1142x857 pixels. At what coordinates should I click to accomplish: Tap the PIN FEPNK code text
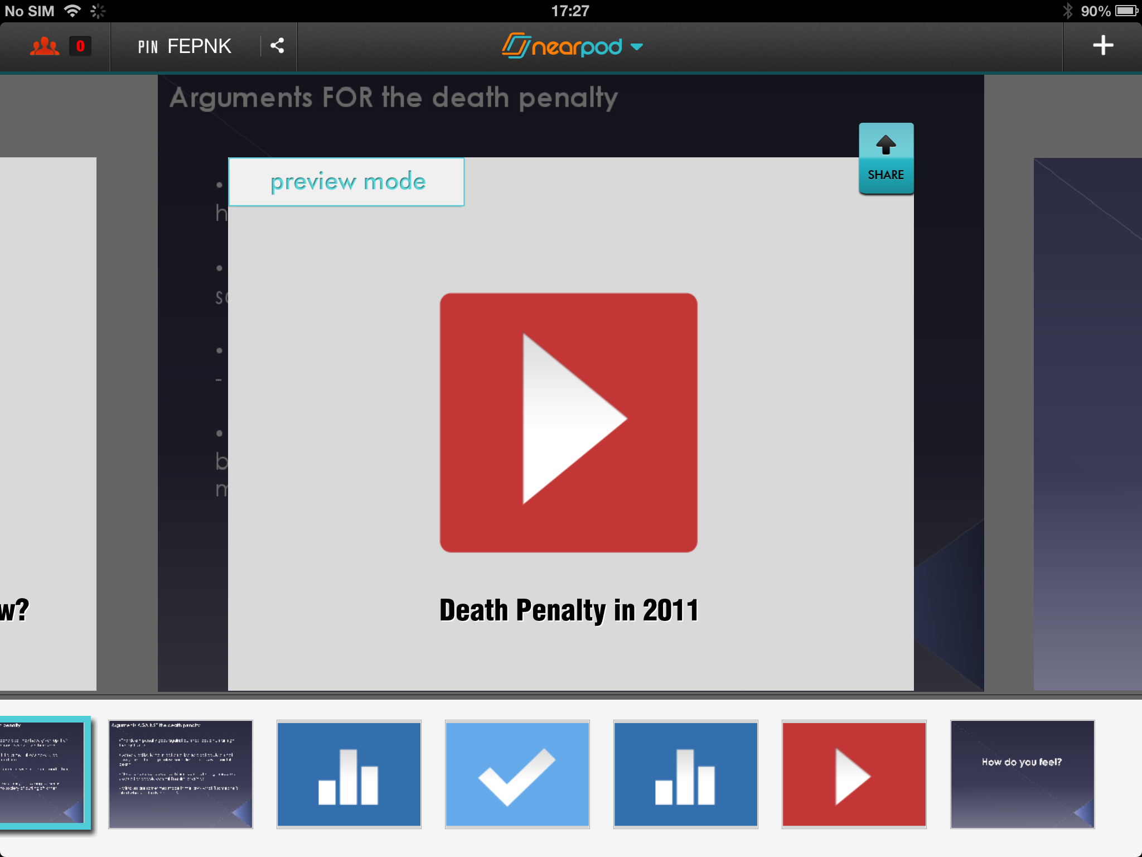[x=185, y=46]
